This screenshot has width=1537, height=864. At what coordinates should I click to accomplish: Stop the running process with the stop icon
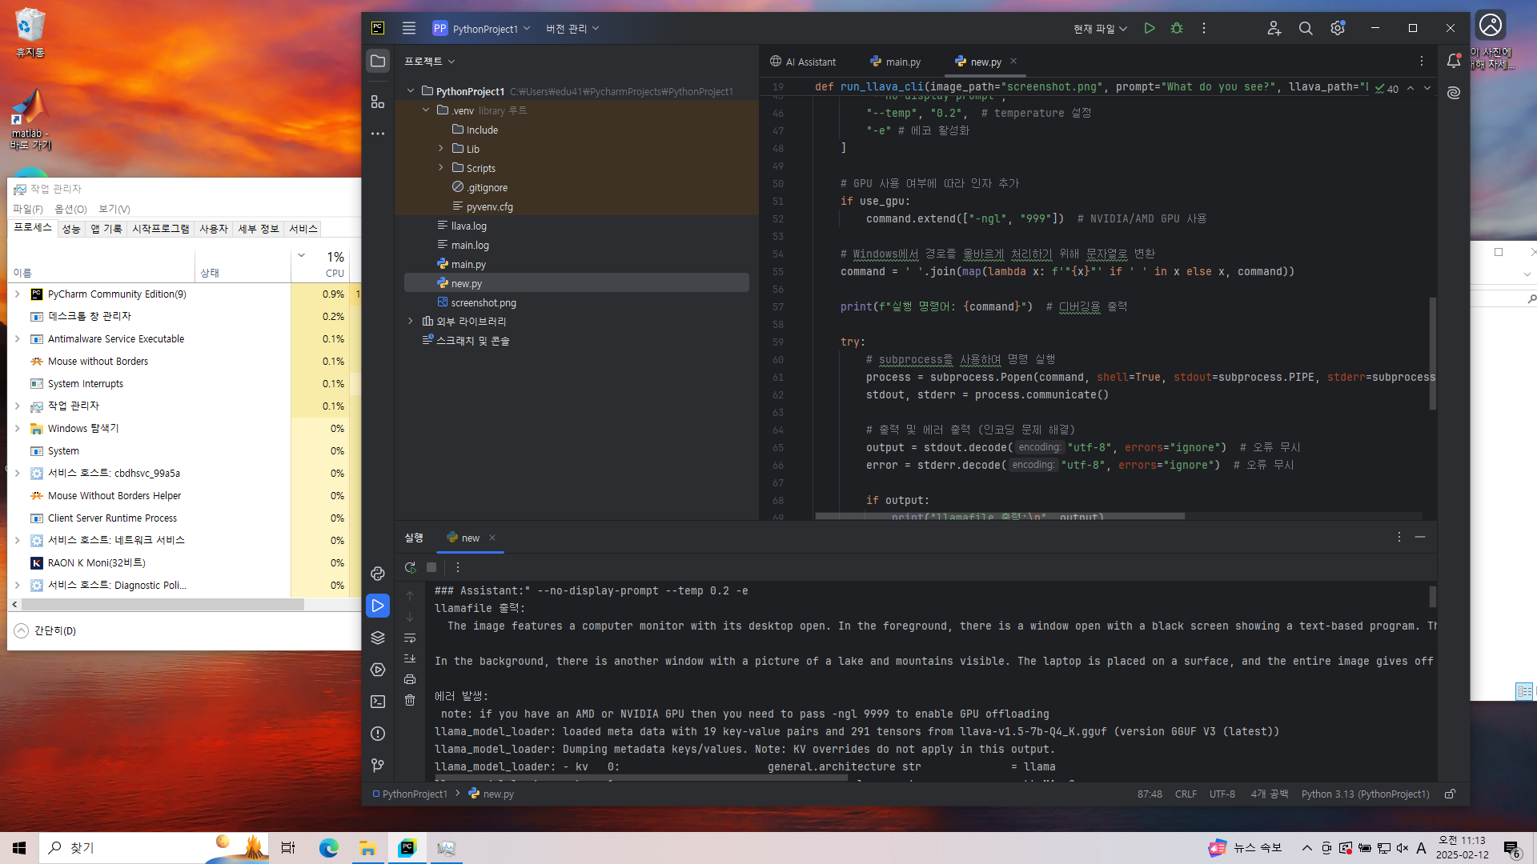[x=431, y=567]
